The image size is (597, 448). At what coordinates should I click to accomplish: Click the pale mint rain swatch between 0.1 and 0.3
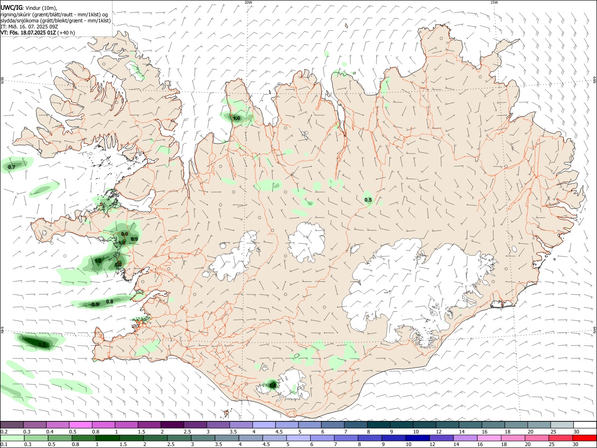[13, 438]
